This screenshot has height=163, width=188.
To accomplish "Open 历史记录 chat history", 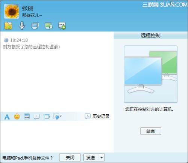I will 97,116.
